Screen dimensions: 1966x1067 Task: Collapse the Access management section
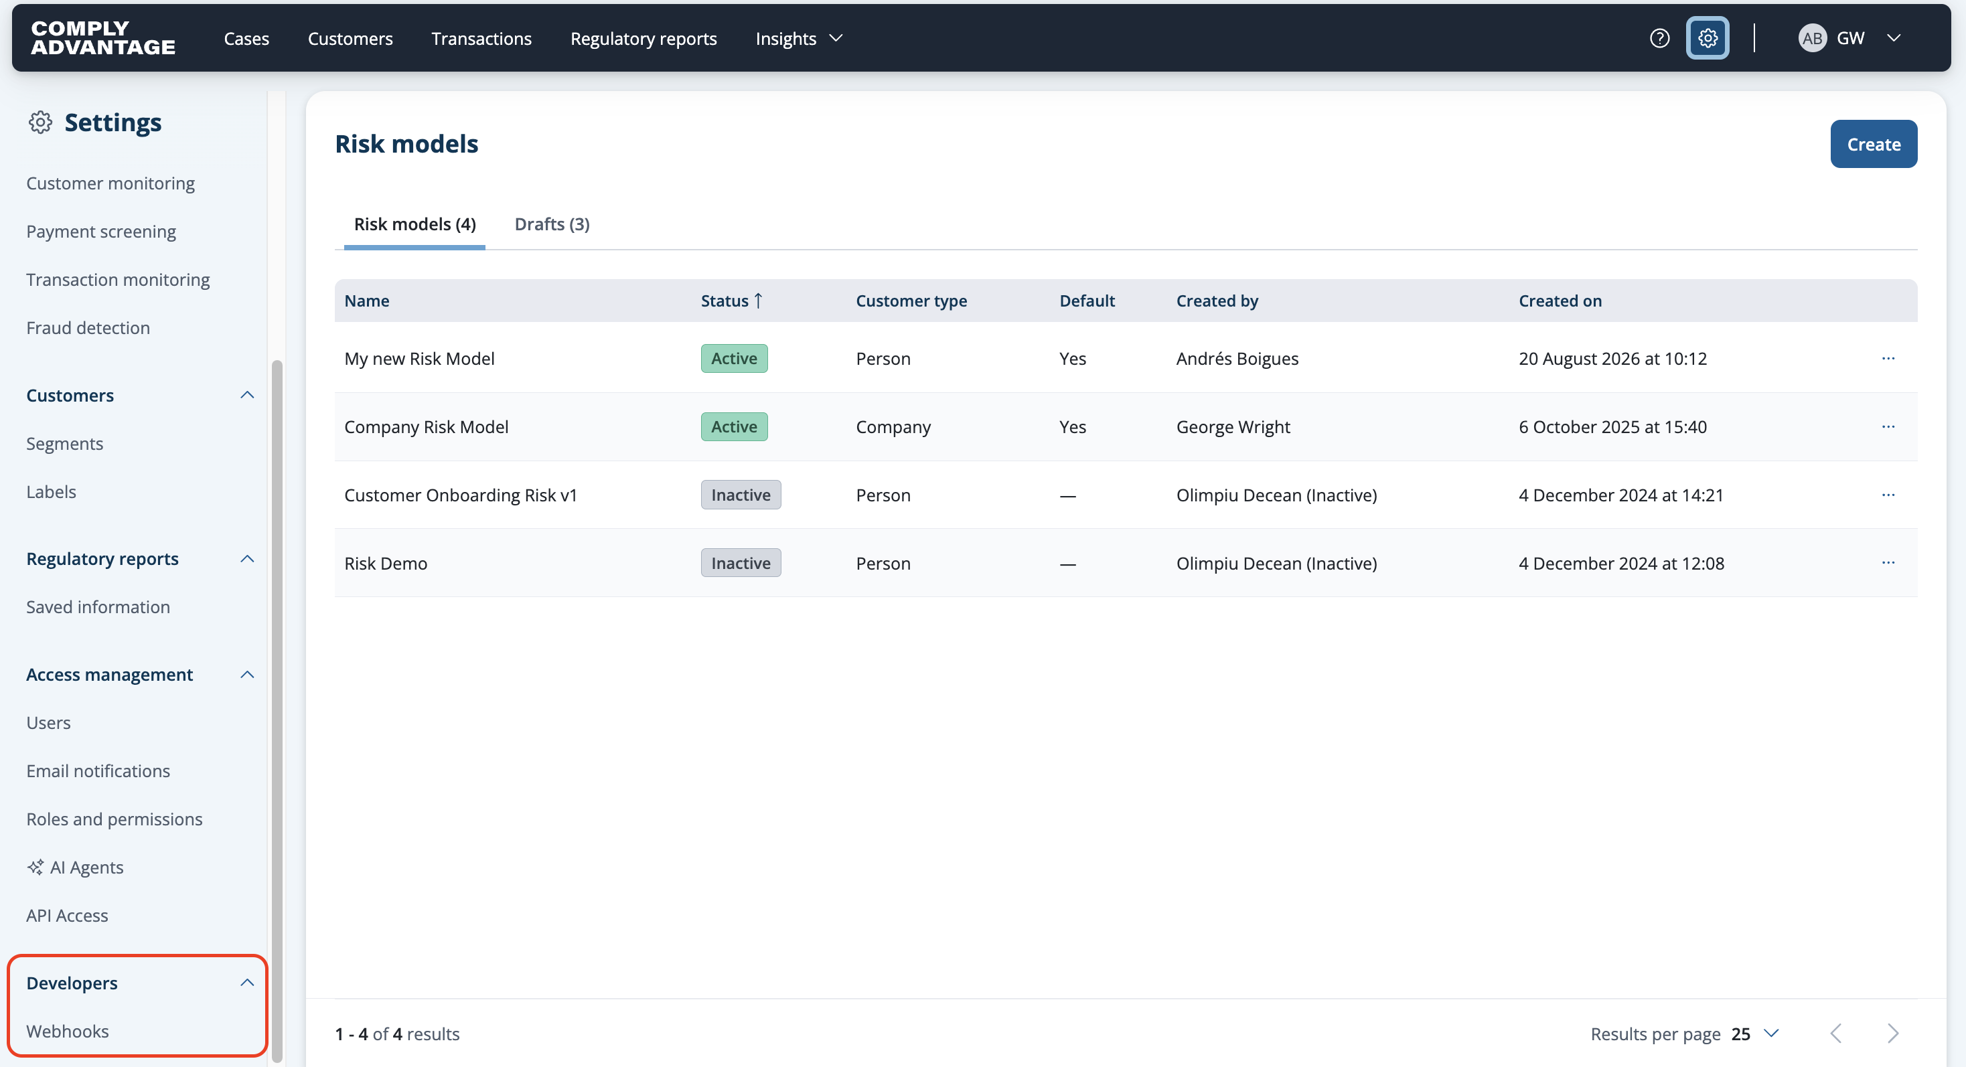247,674
